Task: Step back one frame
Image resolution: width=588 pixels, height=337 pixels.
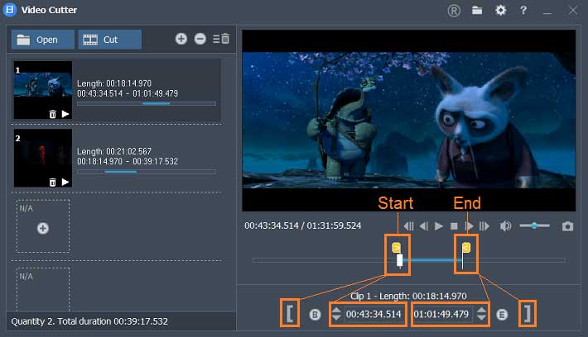Action: point(424,226)
